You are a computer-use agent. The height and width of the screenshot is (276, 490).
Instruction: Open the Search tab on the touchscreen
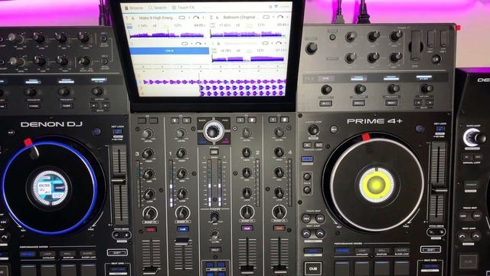pyautogui.click(x=157, y=8)
